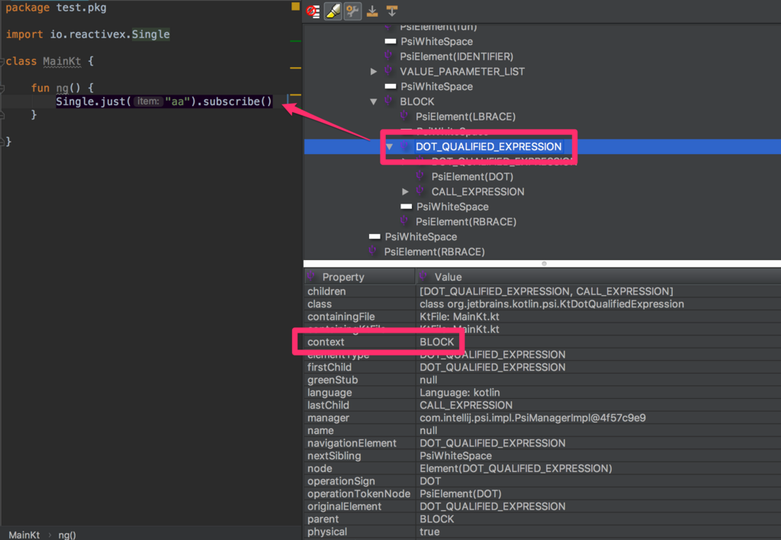Sort by the Value column header
Screen dimensions: 781x540
coord(598,277)
